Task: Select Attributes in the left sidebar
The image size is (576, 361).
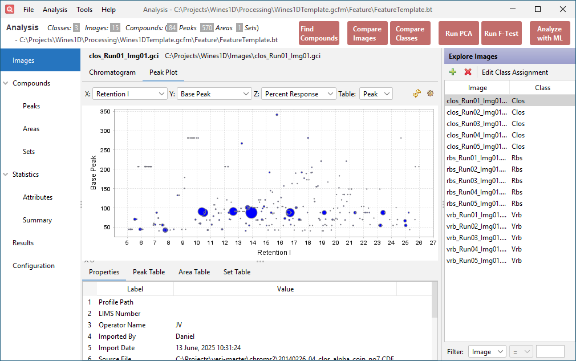Action: click(38, 197)
